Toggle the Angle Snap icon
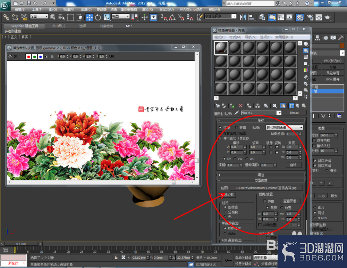This screenshot has height=268, width=347. click(172, 17)
